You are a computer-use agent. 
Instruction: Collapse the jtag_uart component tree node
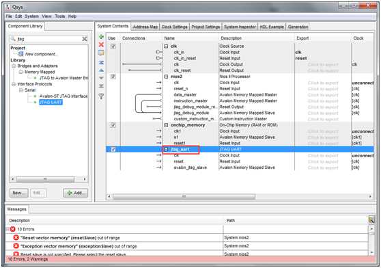point(166,149)
